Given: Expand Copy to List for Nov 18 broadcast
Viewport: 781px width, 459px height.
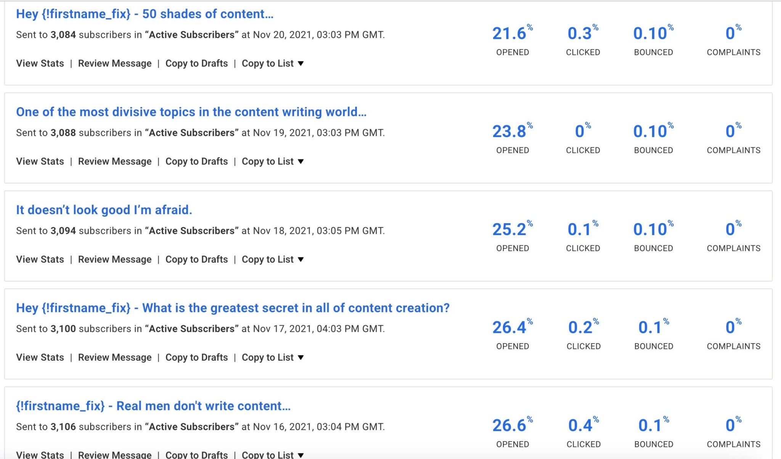Looking at the screenshot, I should coord(273,259).
